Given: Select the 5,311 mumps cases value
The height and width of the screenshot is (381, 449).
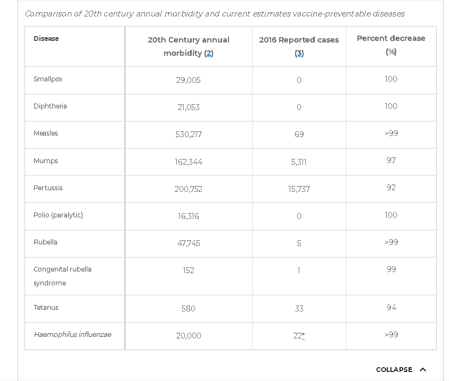Looking at the screenshot, I should 299,162.
